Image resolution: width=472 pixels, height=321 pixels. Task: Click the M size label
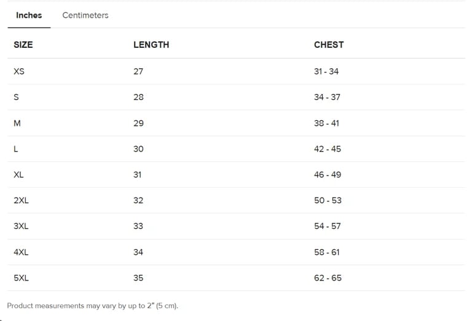(x=17, y=123)
